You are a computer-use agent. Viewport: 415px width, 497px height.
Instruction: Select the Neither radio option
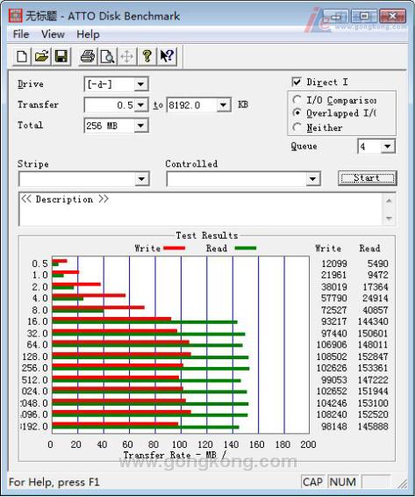(x=297, y=127)
